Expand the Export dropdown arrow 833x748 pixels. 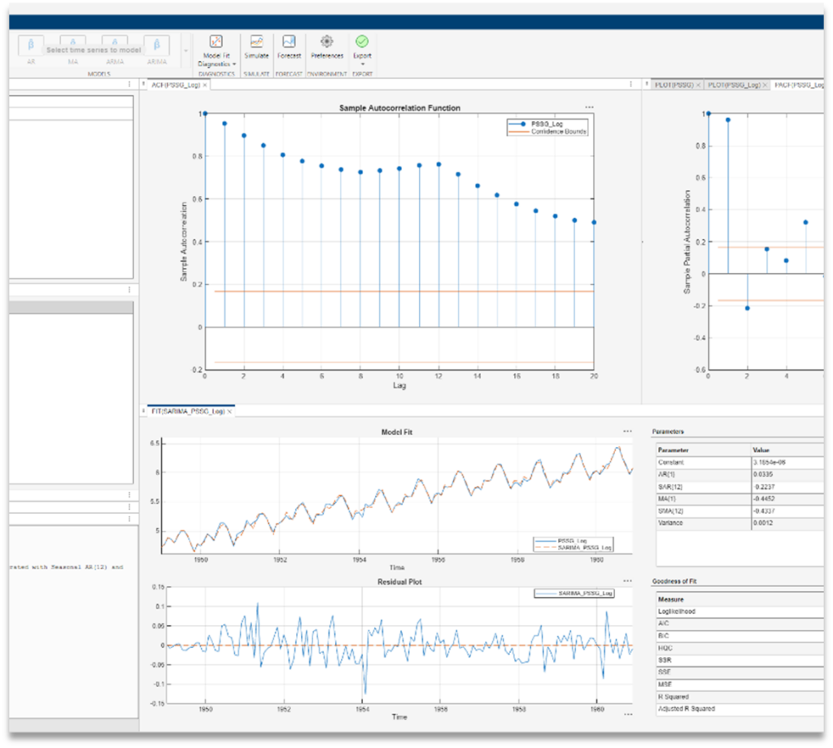click(x=362, y=64)
